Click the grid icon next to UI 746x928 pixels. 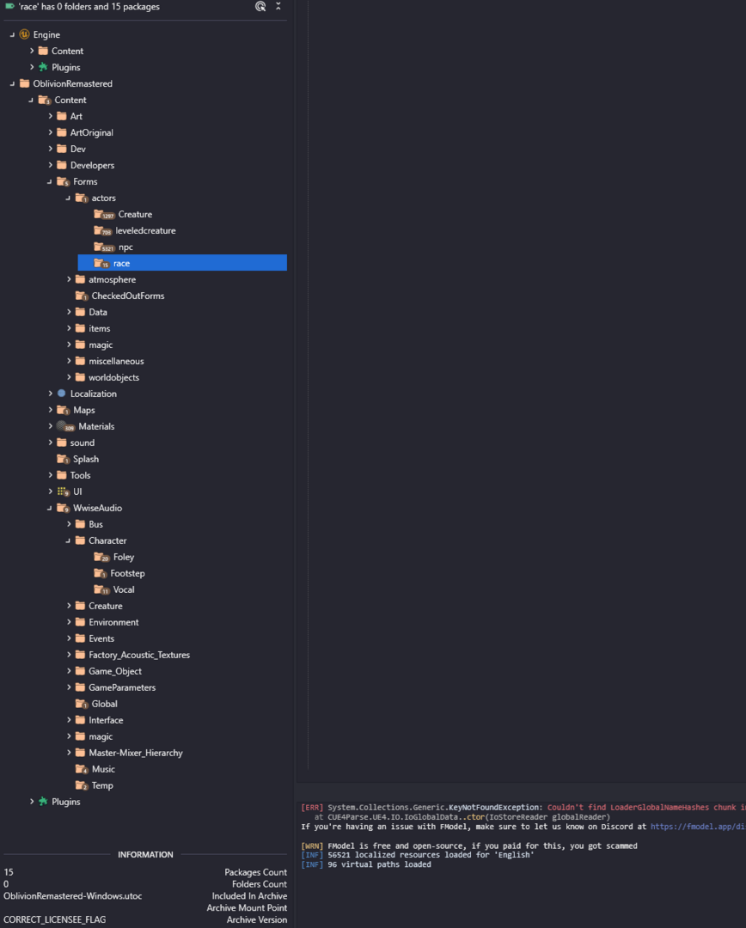(x=63, y=491)
